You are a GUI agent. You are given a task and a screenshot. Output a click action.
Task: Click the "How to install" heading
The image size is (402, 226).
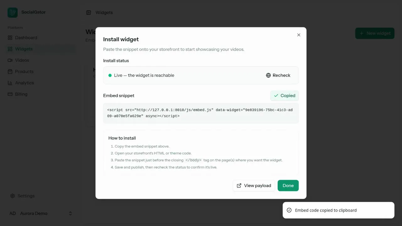click(122, 138)
